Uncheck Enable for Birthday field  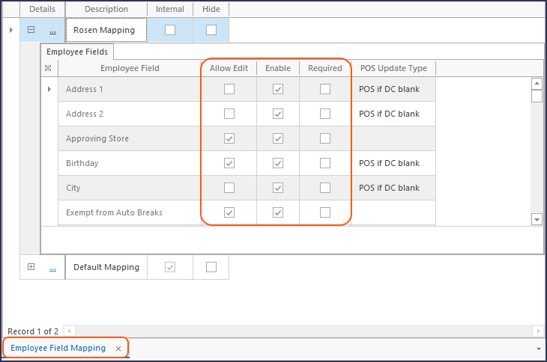[278, 163]
